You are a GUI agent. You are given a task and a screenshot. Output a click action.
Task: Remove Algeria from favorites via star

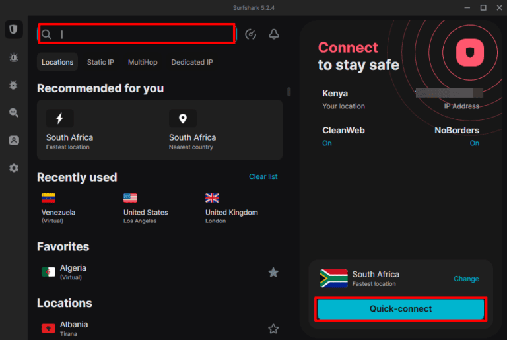(x=273, y=272)
